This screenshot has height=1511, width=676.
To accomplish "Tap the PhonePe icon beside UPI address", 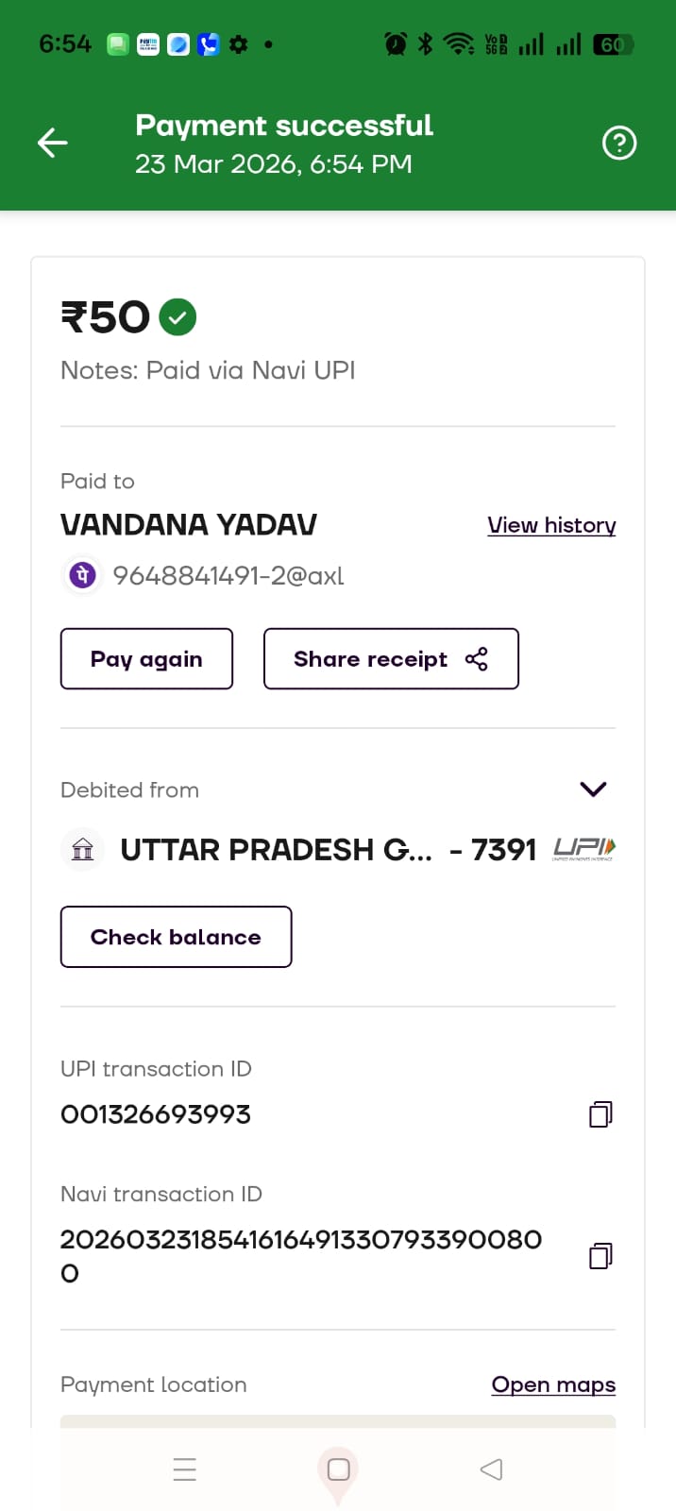I will [83, 574].
